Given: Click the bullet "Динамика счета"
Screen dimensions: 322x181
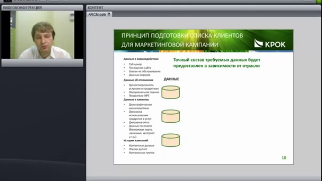Looking at the screenshot, I should click(x=139, y=122).
